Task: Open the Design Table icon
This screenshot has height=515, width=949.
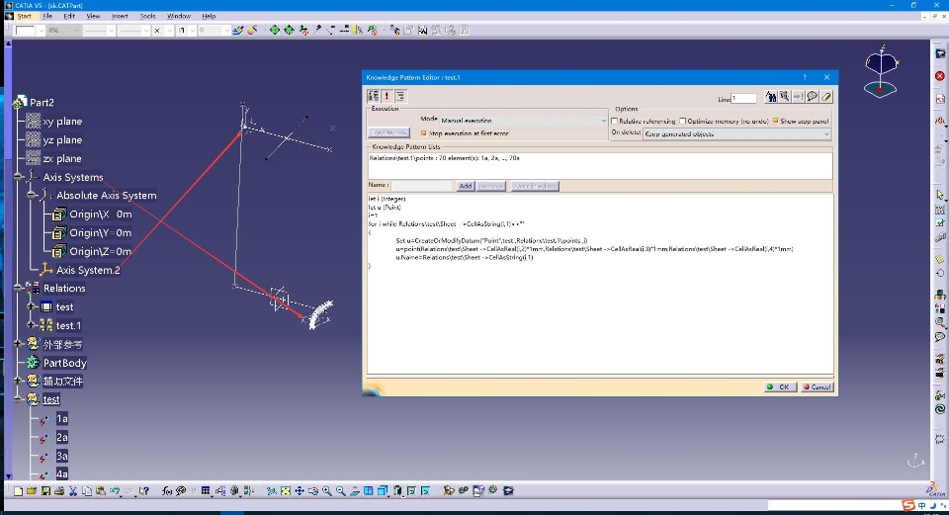Action: pyautogui.click(x=206, y=491)
